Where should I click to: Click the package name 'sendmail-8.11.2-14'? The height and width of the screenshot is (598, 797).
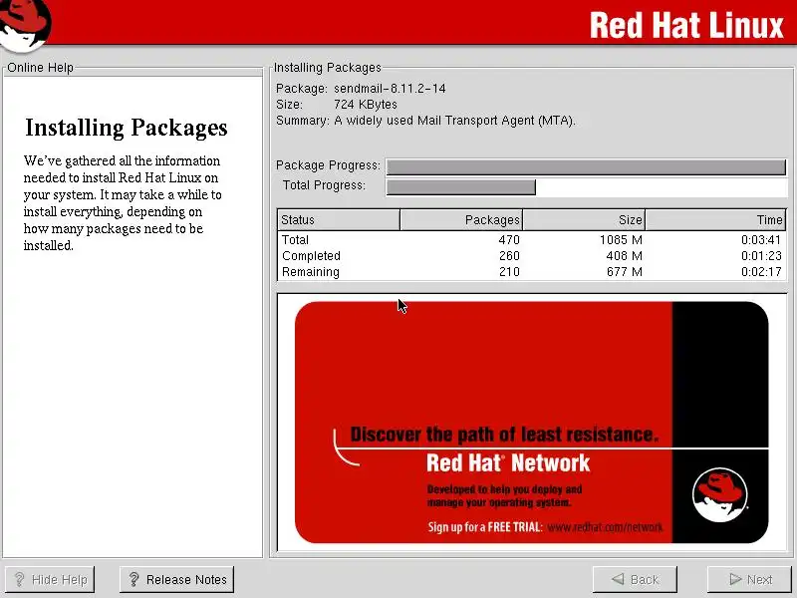pyautogui.click(x=390, y=89)
